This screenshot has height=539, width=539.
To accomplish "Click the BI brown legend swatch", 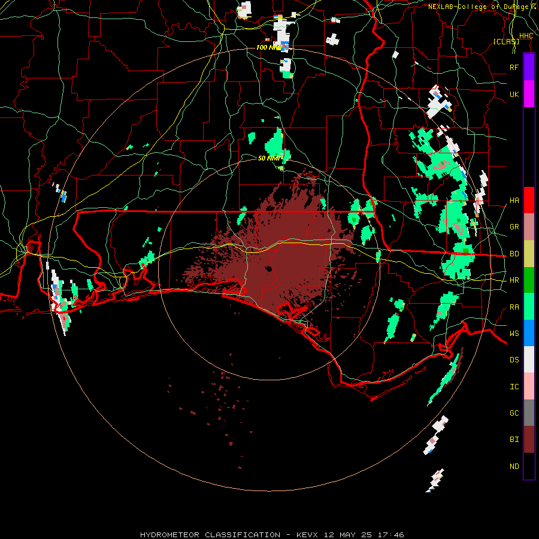I will pyautogui.click(x=529, y=440).
